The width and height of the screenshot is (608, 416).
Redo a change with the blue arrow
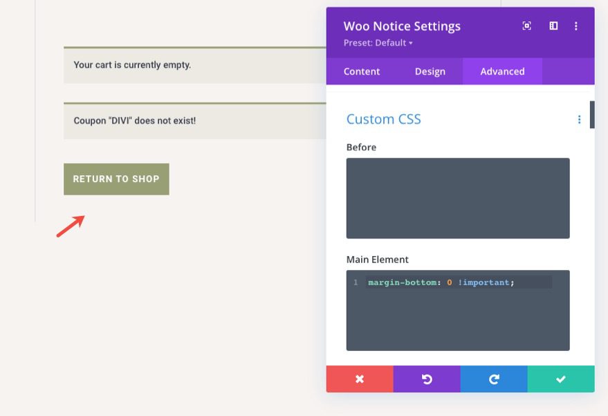(x=494, y=379)
